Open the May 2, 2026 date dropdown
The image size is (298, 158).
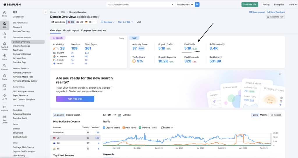pyautogui.click(x=125, y=22)
